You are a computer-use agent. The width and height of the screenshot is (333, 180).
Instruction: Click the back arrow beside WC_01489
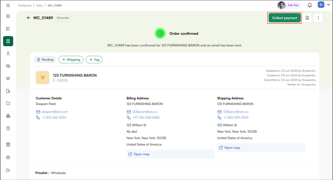(29, 18)
